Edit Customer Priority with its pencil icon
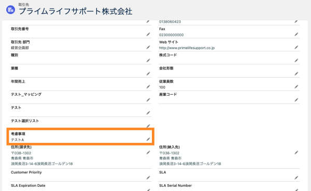Screen dimensions: 311x191 coord(148,178)
